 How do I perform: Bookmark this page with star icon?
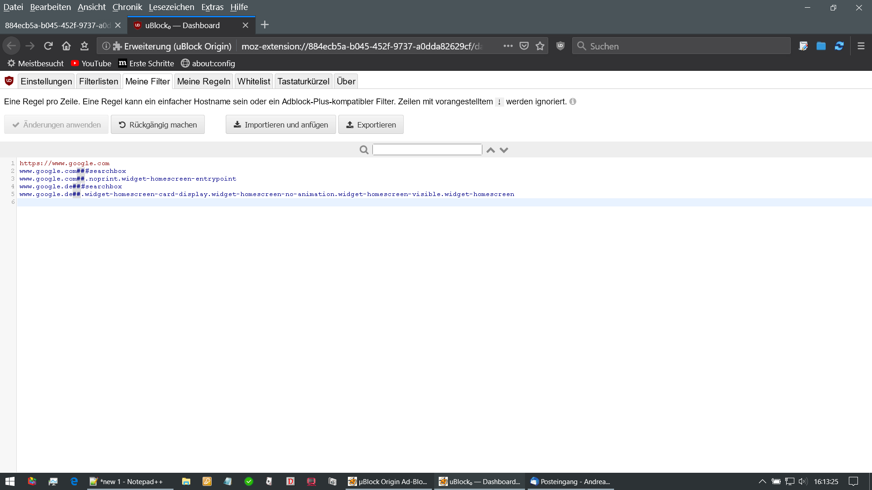[x=540, y=46]
